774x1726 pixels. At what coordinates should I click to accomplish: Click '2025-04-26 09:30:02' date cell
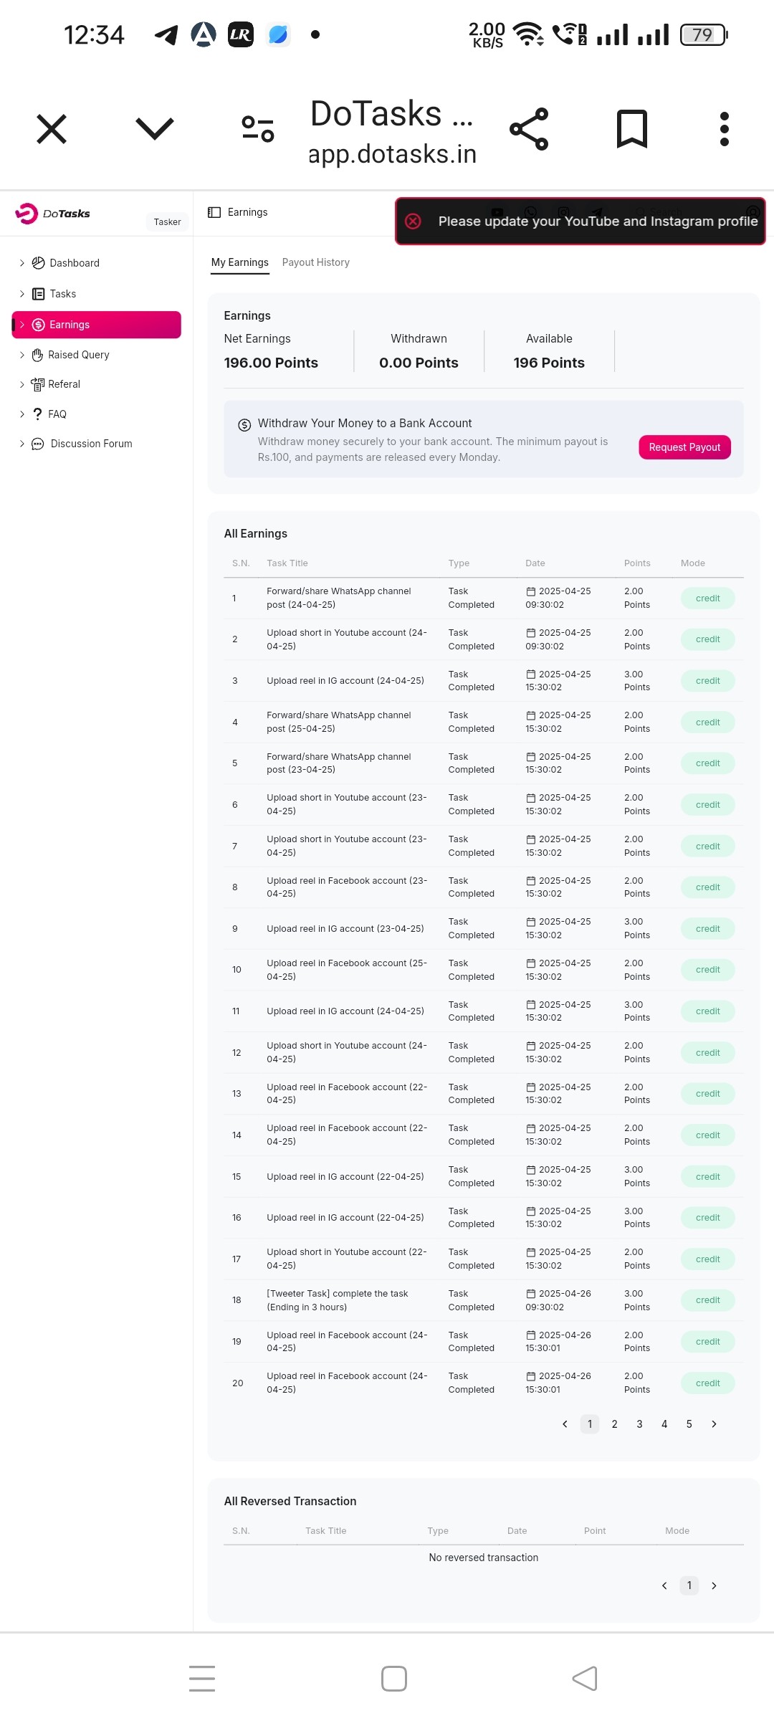tap(558, 1300)
